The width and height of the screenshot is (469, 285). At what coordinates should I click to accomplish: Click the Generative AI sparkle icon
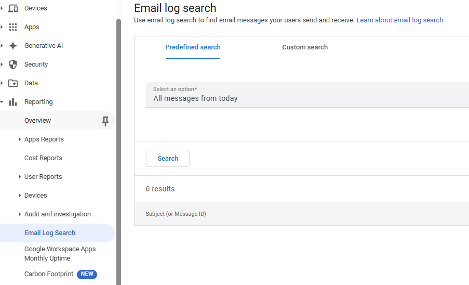14,46
